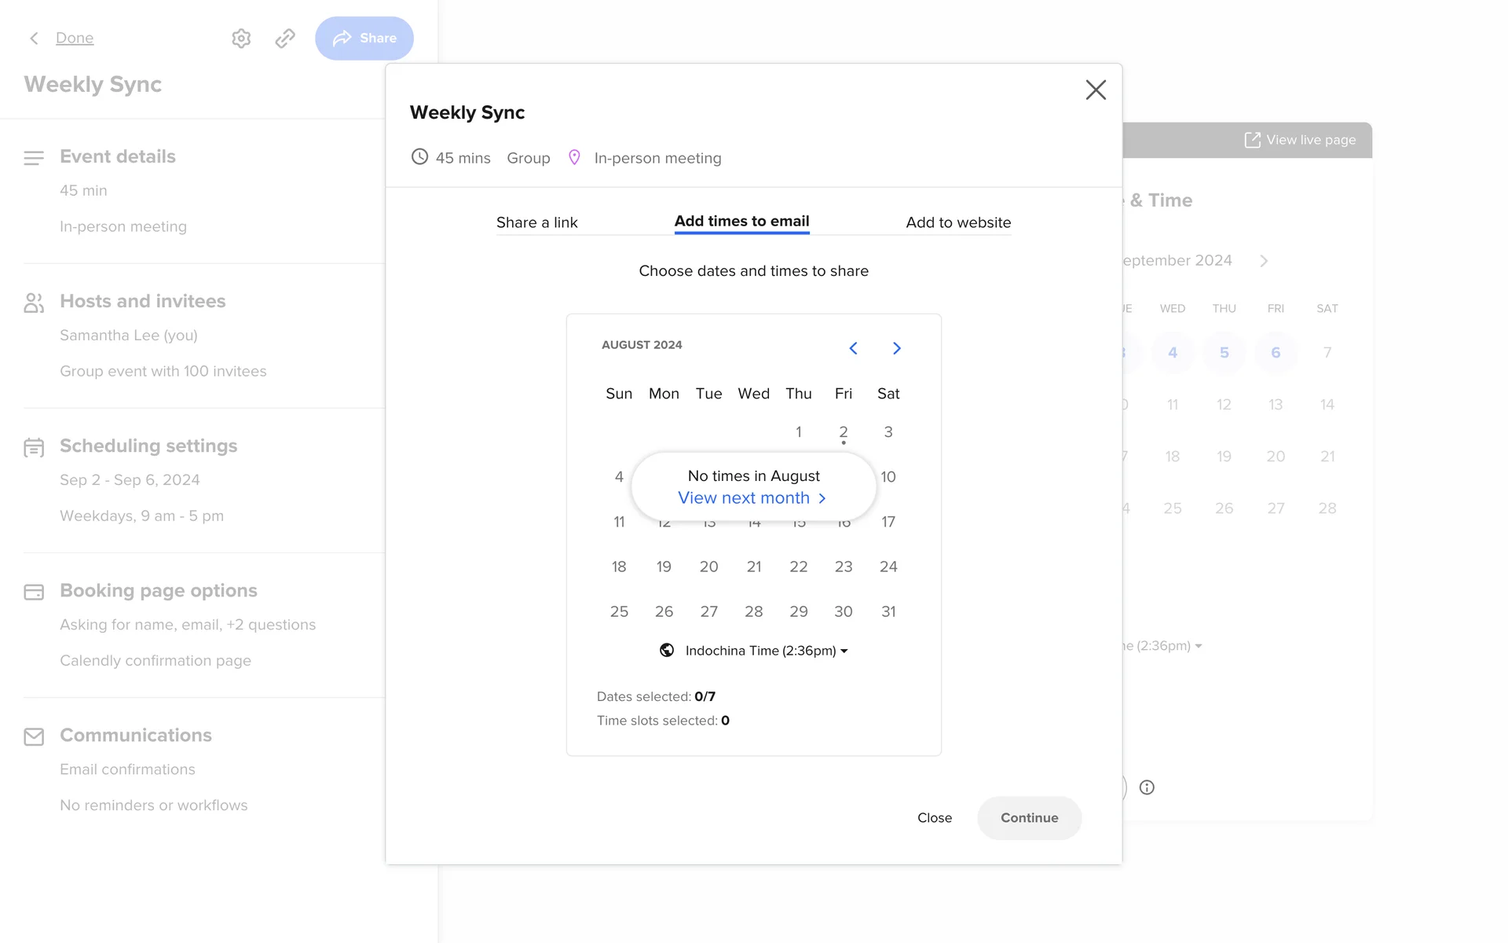The width and height of the screenshot is (1508, 943).
Task: Switch to Share a link tab
Action: pyautogui.click(x=536, y=222)
